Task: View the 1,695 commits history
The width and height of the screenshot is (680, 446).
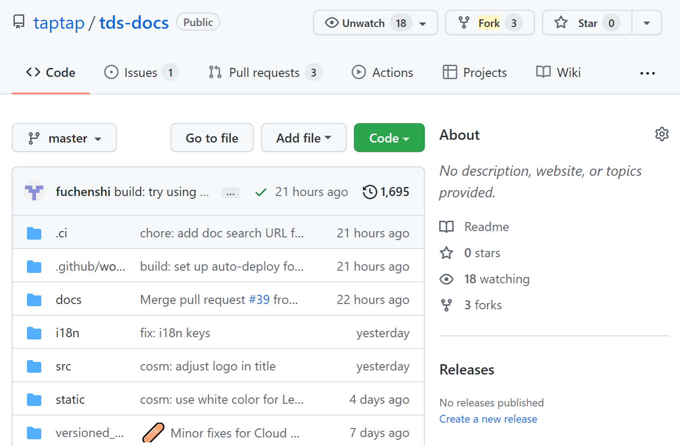Action: [x=386, y=192]
